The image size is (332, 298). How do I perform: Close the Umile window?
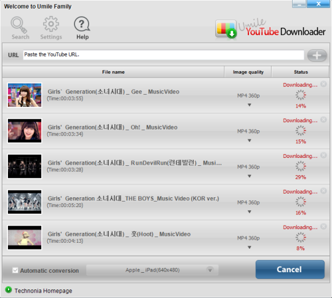318,4
